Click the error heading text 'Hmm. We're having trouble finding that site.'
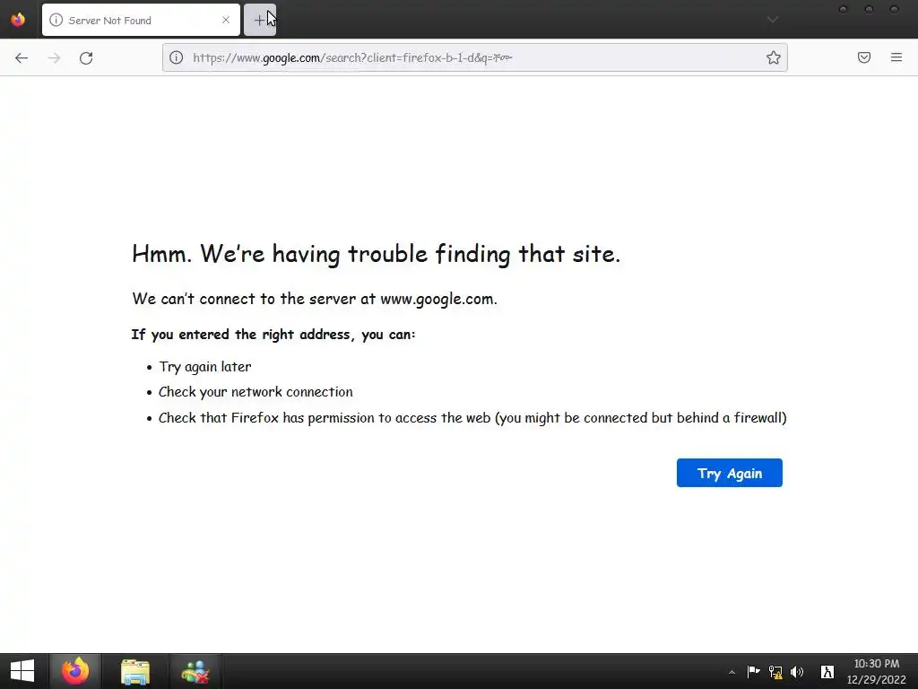Viewport: 918px width, 689px height. coord(376,254)
